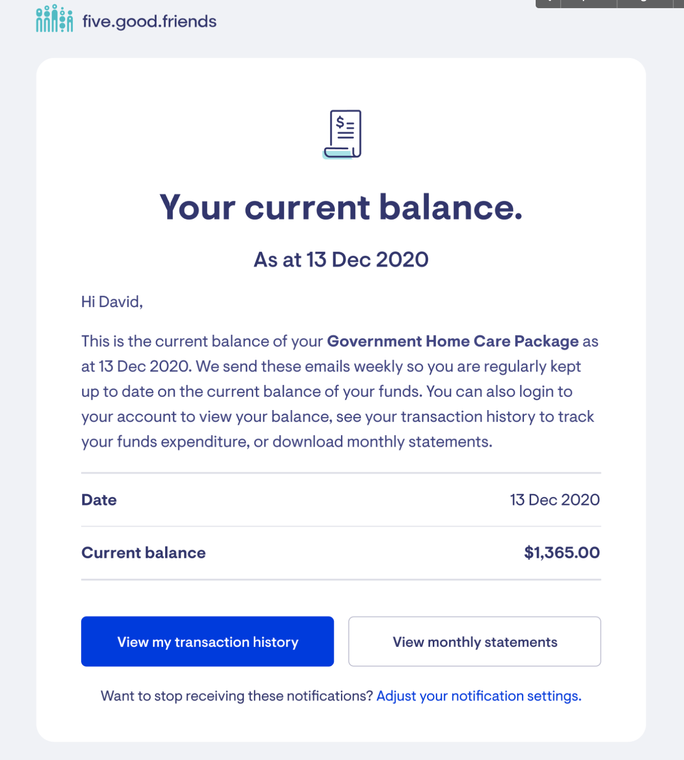Click the $1,365.00 balance amount
Image resolution: width=684 pixels, height=760 pixels.
[562, 553]
